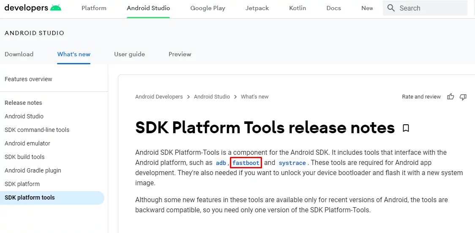Open the Platform top nav tab

click(94, 8)
